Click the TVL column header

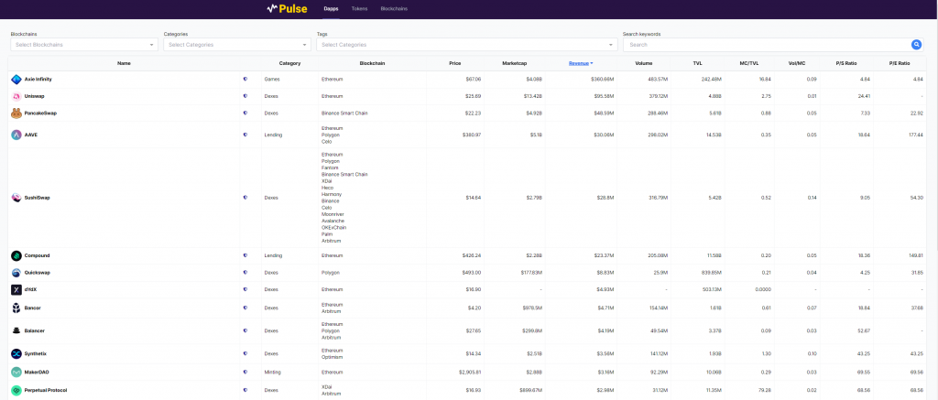coord(697,63)
